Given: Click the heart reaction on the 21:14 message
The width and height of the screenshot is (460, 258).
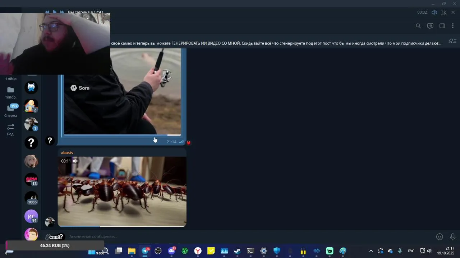Looking at the screenshot, I should click(x=188, y=143).
